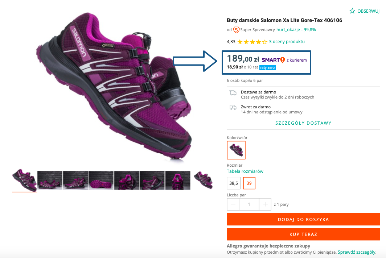Expand Szczegóły dostawy section
This screenshot has width=386, height=258.
coord(303,123)
